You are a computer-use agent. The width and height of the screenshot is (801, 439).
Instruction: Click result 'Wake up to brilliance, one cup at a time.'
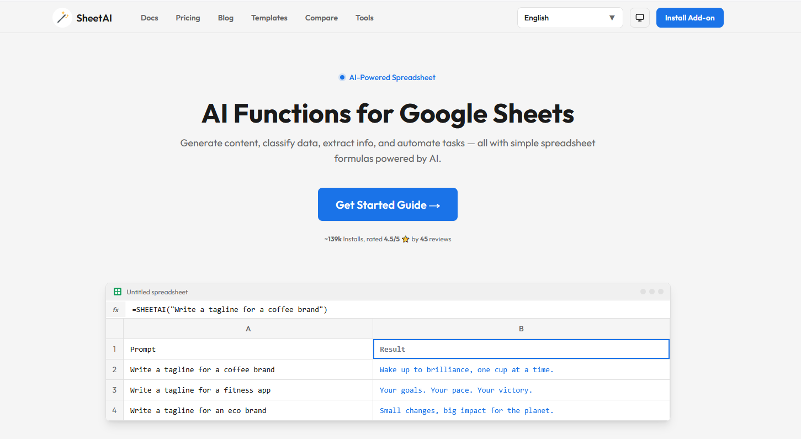522,369
